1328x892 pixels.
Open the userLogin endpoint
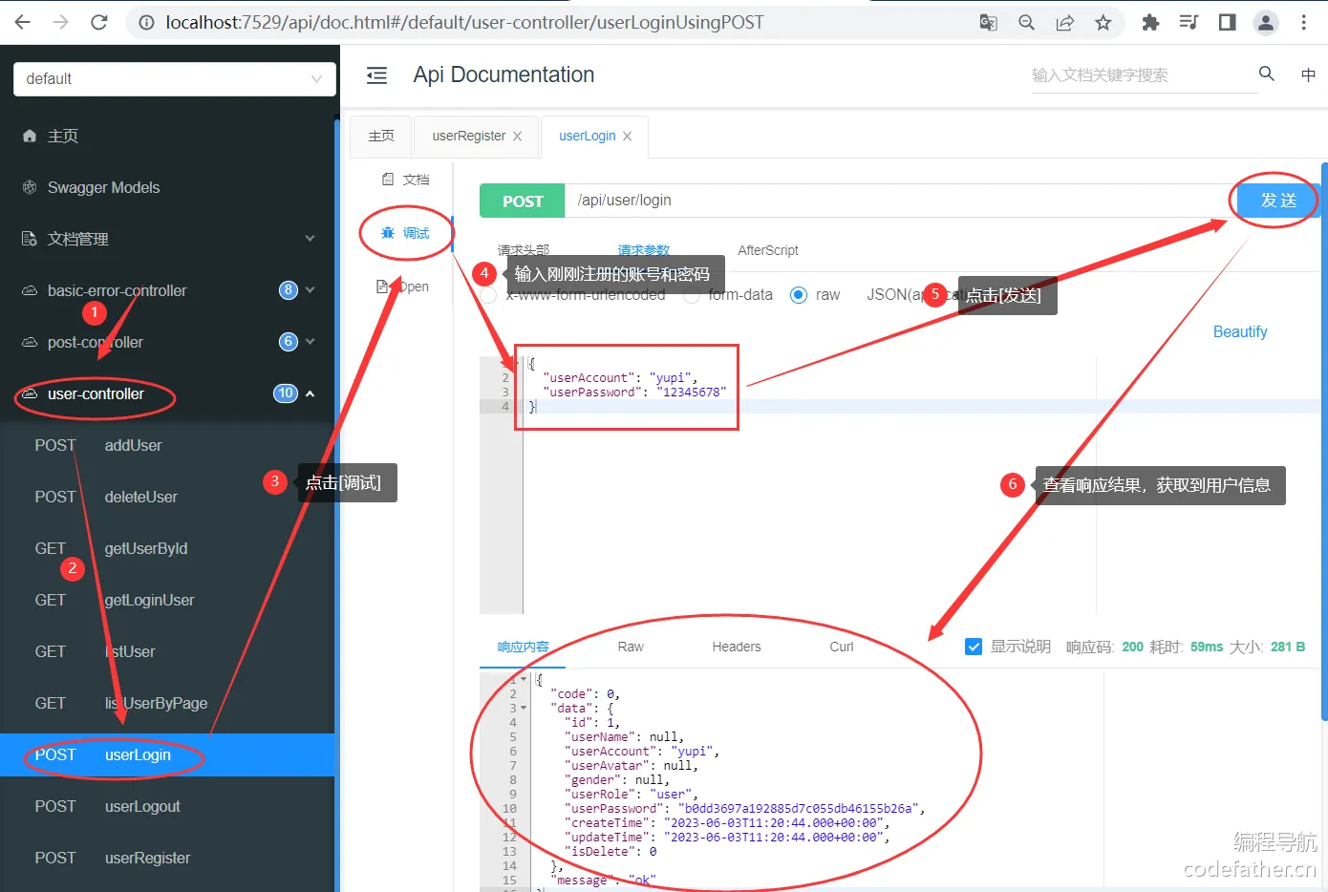tap(167, 754)
